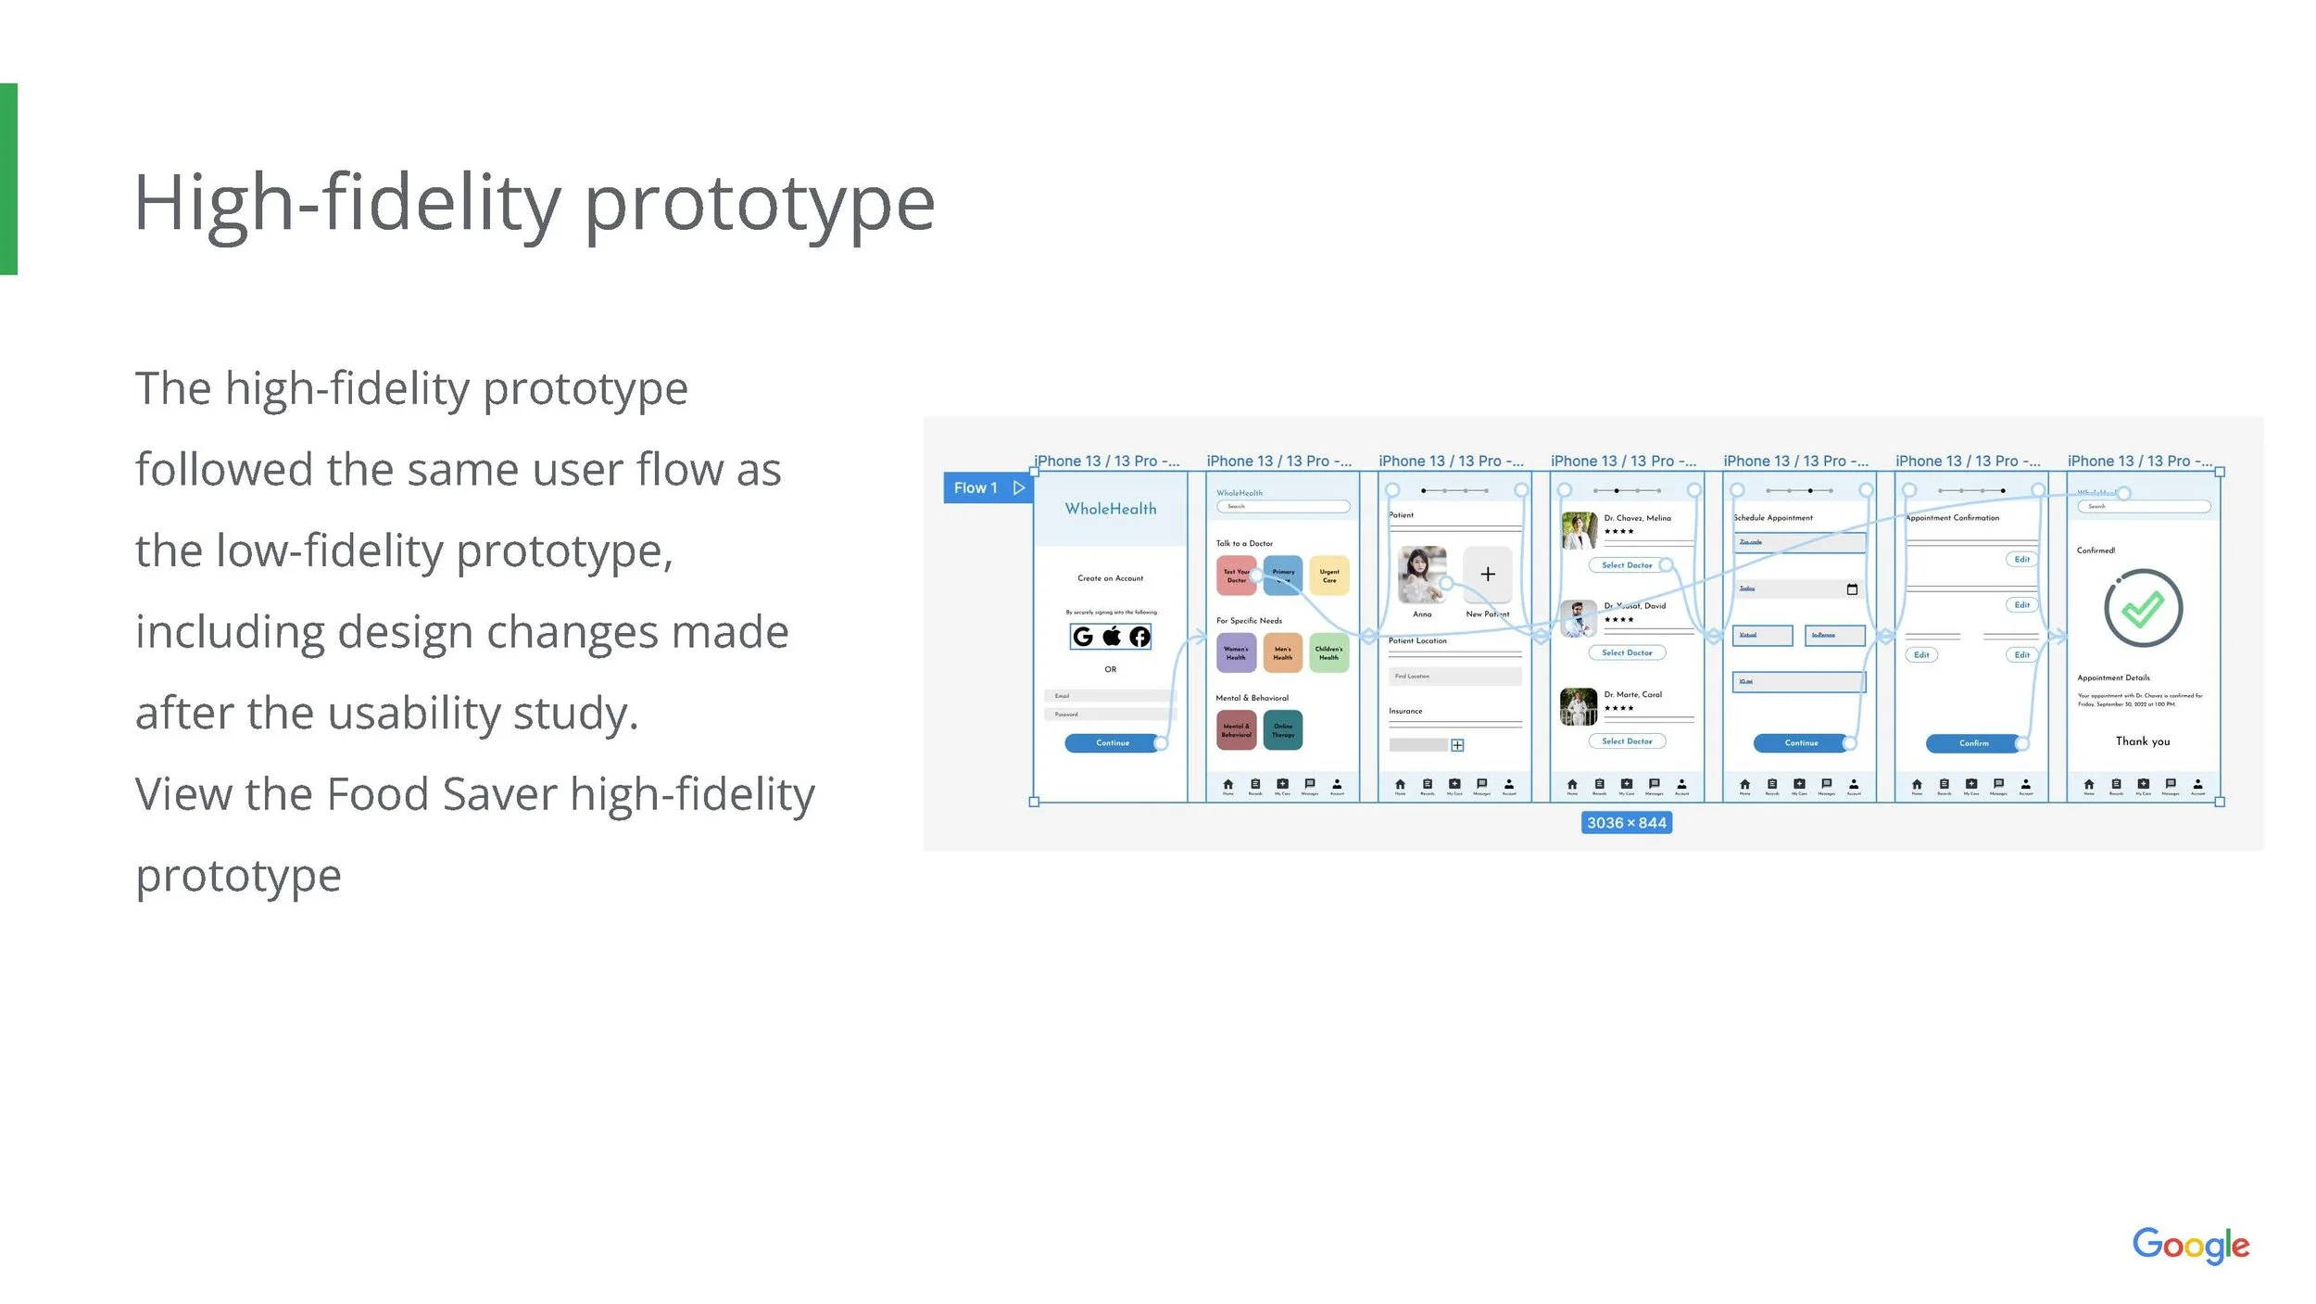This screenshot has height=1304, width=2316.
Task: Click the green checkmark confirmation icon
Action: (x=2143, y=608)
